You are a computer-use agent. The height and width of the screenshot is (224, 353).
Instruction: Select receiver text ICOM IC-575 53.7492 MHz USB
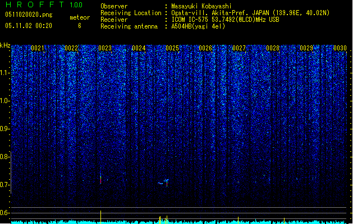pos(225,20)
